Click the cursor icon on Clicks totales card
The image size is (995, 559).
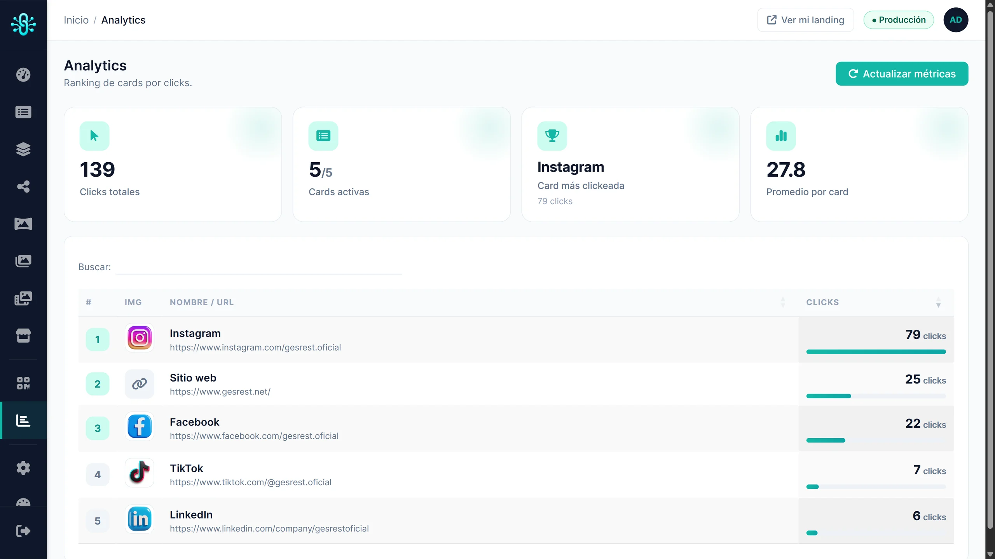(94, 136)
